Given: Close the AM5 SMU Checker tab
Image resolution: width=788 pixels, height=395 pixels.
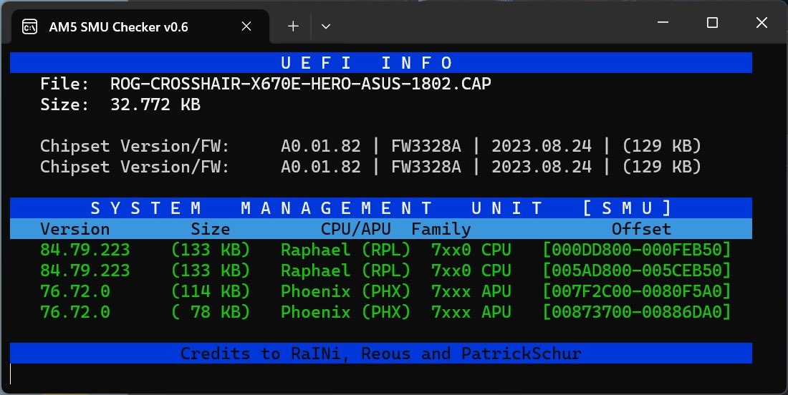Looking at the screenshot, I should click(x=246, y=26).
